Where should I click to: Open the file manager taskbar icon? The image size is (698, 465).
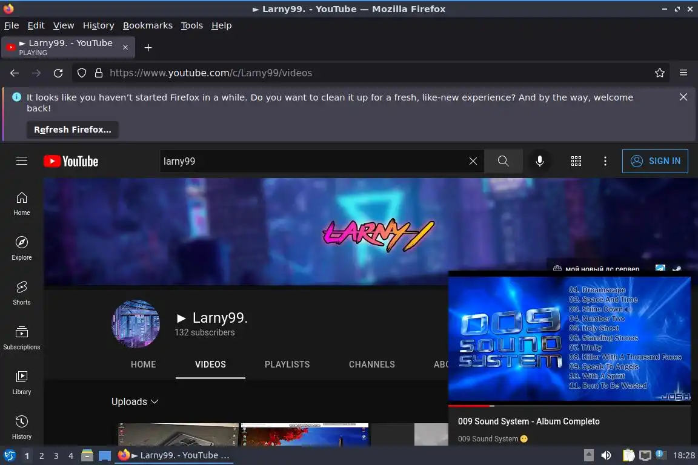(87, 455)
